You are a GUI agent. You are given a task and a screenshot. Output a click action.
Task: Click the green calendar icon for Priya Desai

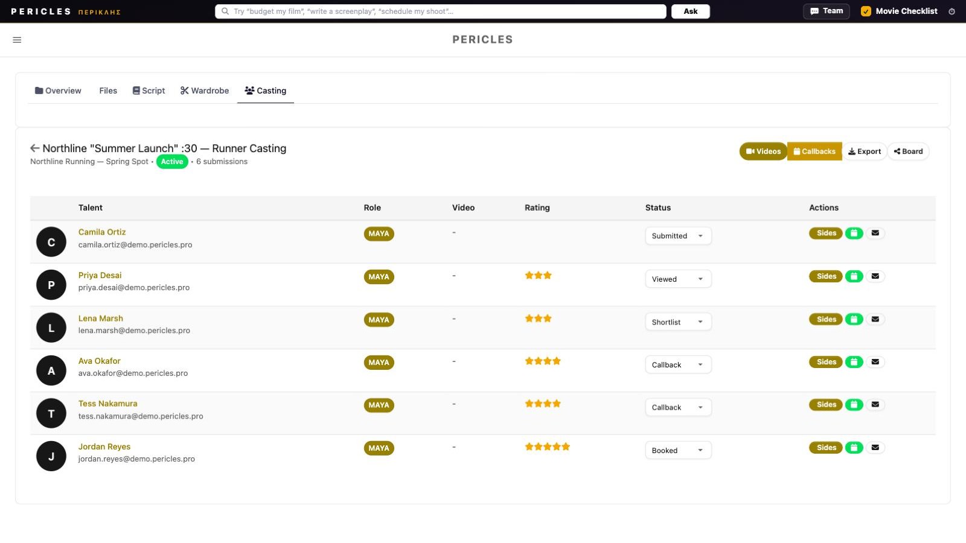point(854,276)
